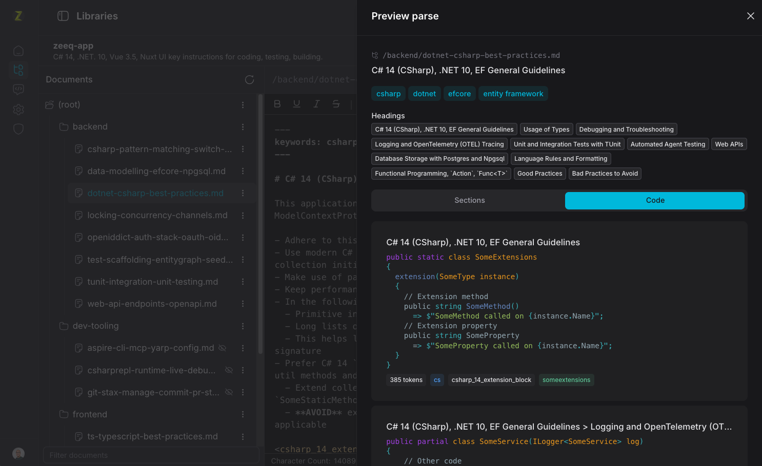Open options menu for locking-concurrency-channels.md
This screenshot has width=762, height=466.
[243, 215]
